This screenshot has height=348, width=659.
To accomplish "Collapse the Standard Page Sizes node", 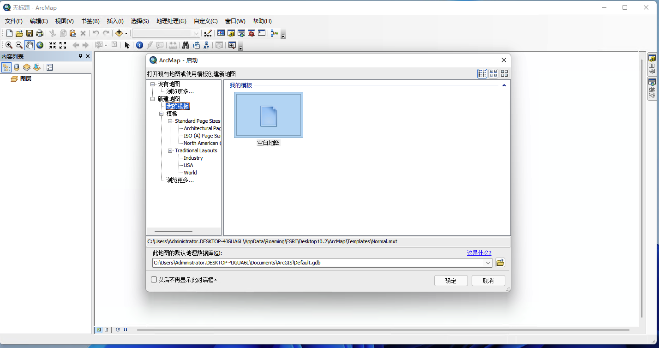I will pos(170,120).
